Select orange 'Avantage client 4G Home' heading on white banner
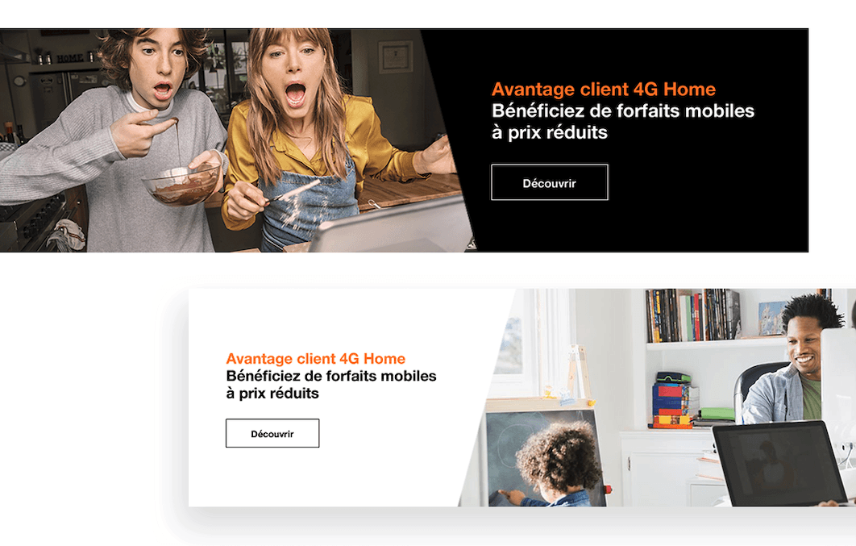This screenshot has width=856, height=546. (315, 359)
